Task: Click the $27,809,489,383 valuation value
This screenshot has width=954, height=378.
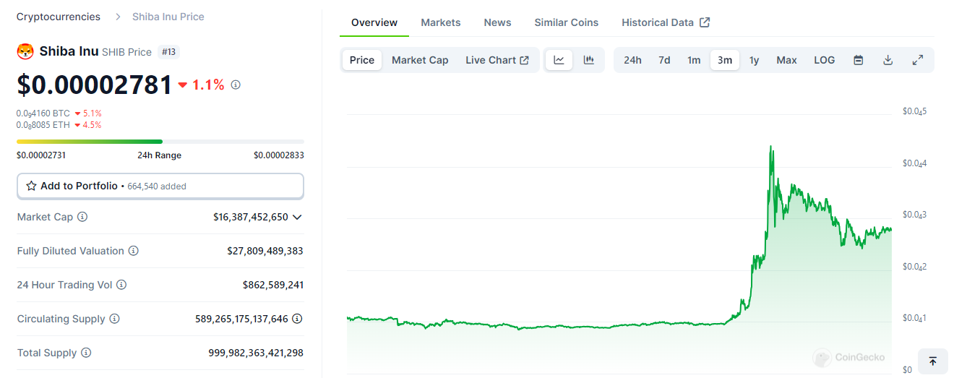Action: (265, 251)
